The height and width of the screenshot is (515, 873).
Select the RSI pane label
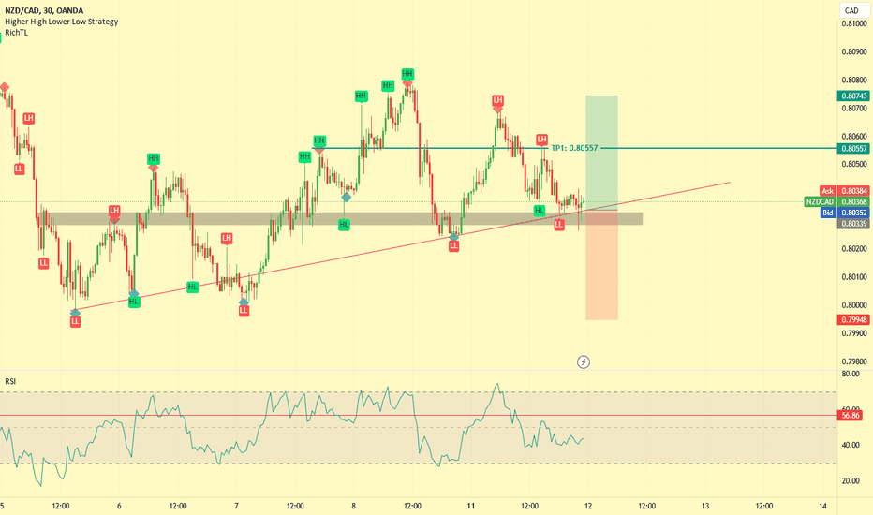10,381
